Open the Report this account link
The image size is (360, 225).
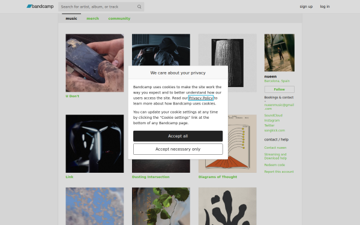279,172
